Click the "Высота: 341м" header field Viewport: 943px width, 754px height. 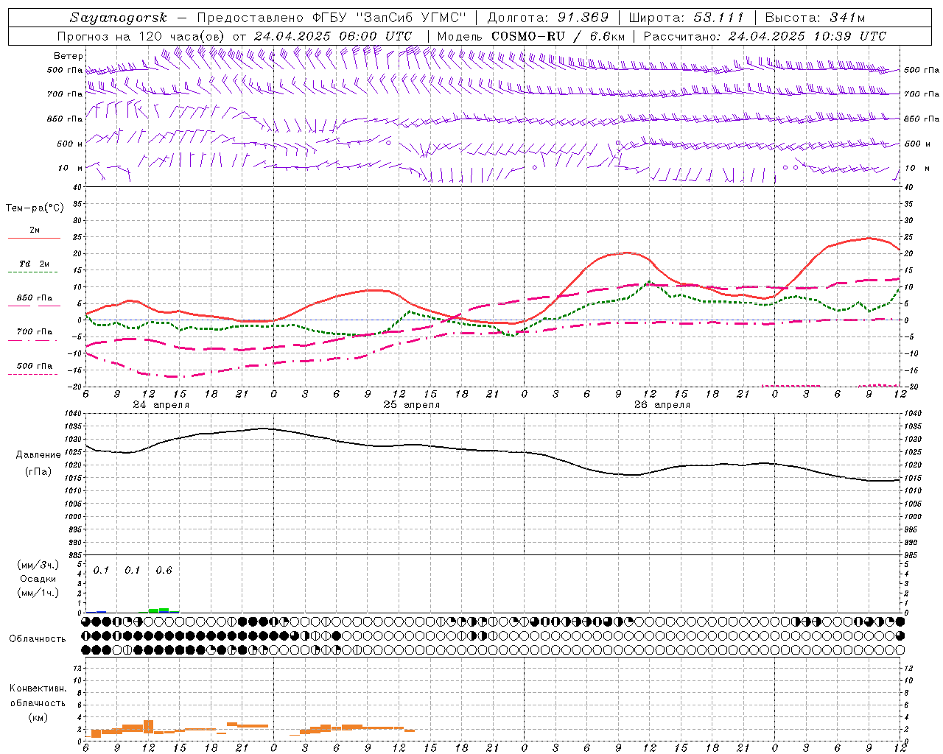[x=815, y=18]
